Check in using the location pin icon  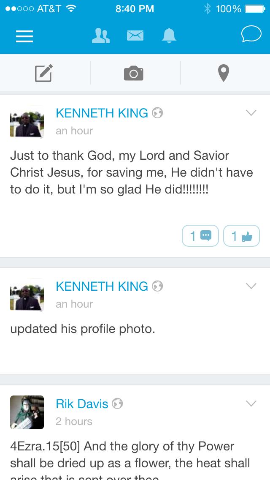coord(223,73)
